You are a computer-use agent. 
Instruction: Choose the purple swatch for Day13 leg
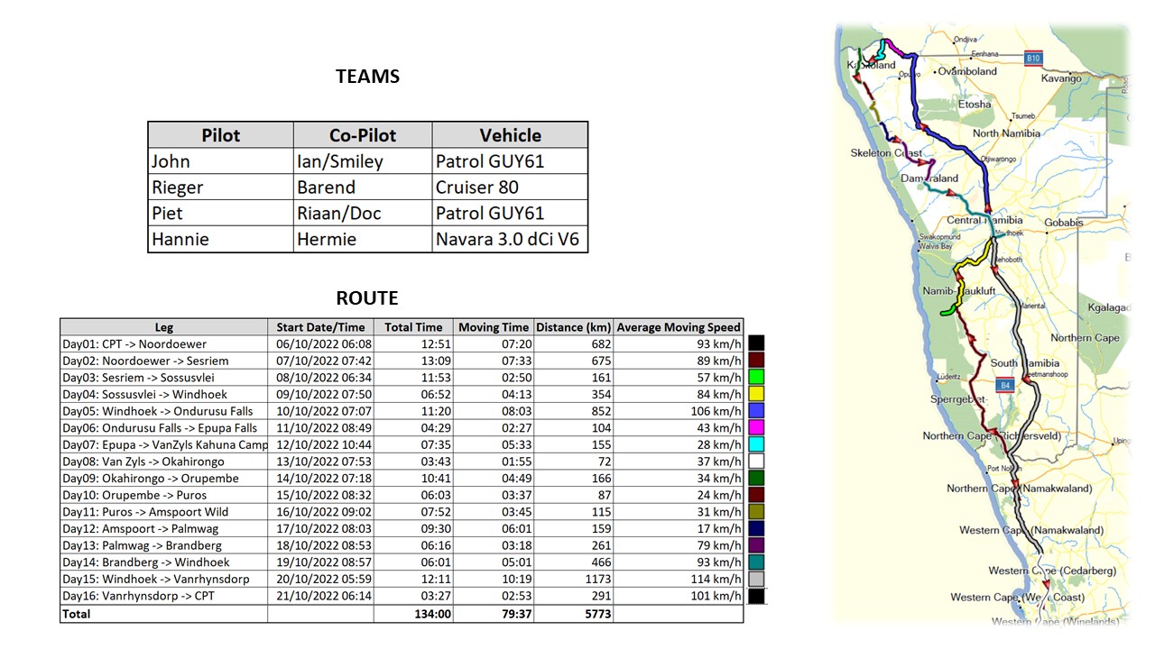[756, 545]
